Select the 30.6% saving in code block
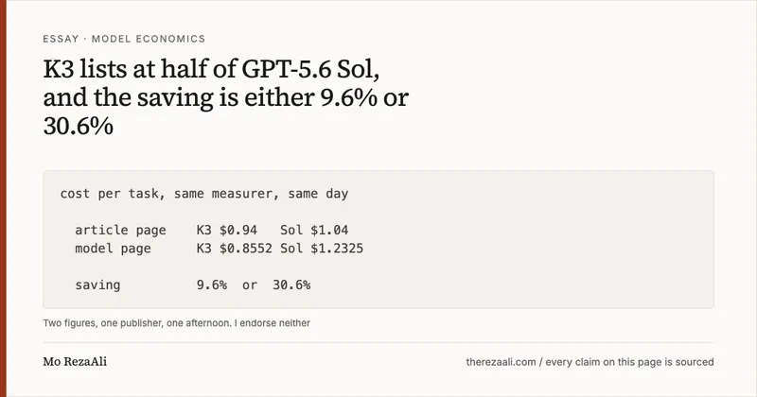This screenshot has width=757, height=397. click(291, 285)
